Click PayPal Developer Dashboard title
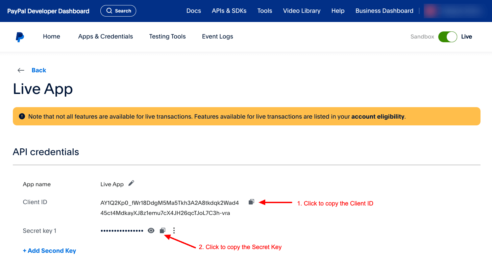 point(48,11)
